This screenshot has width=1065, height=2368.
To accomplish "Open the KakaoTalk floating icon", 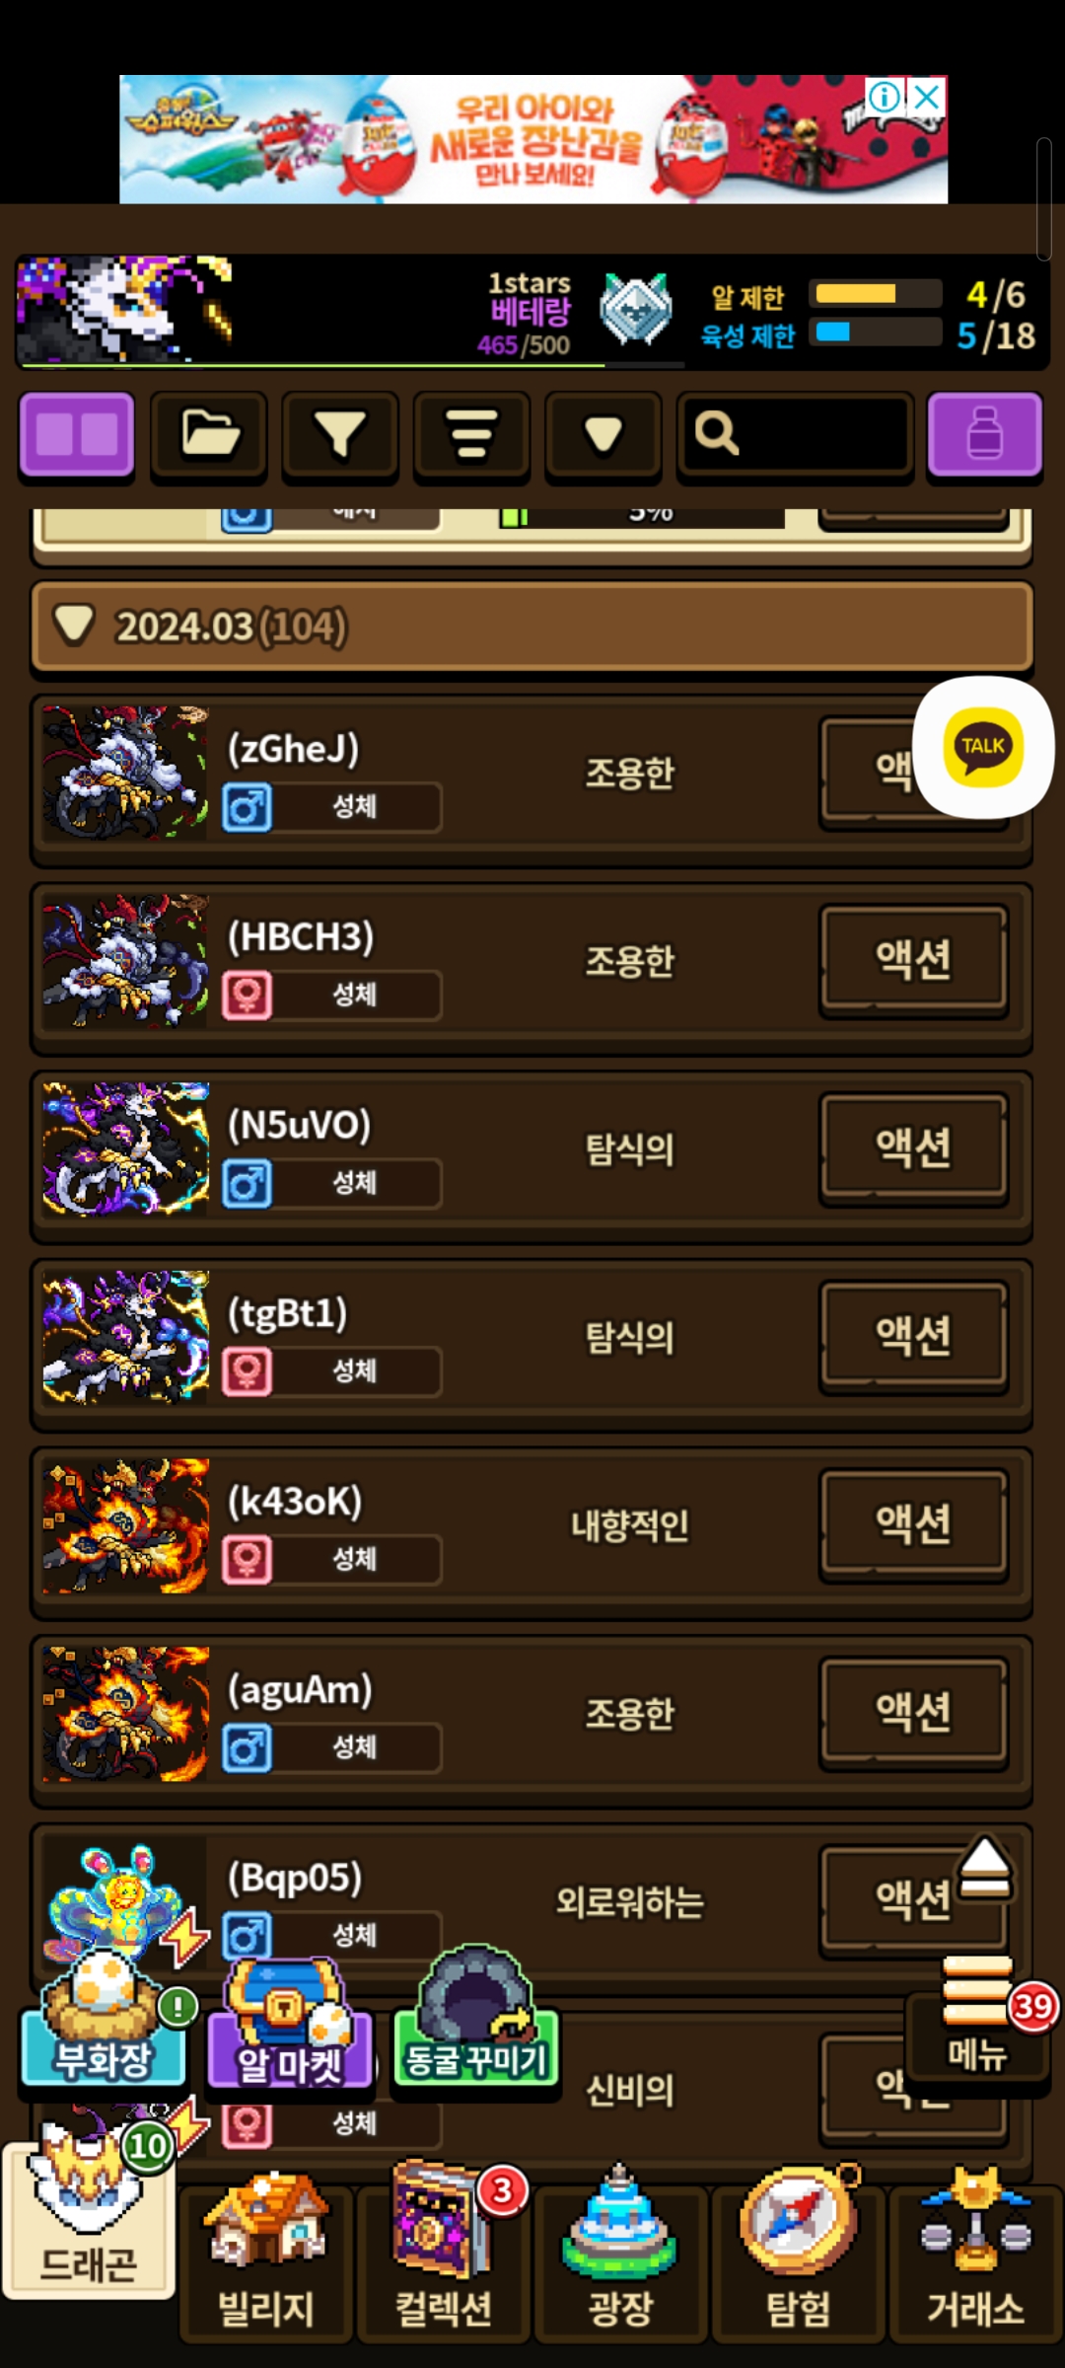I will click(x=983, y=747).
